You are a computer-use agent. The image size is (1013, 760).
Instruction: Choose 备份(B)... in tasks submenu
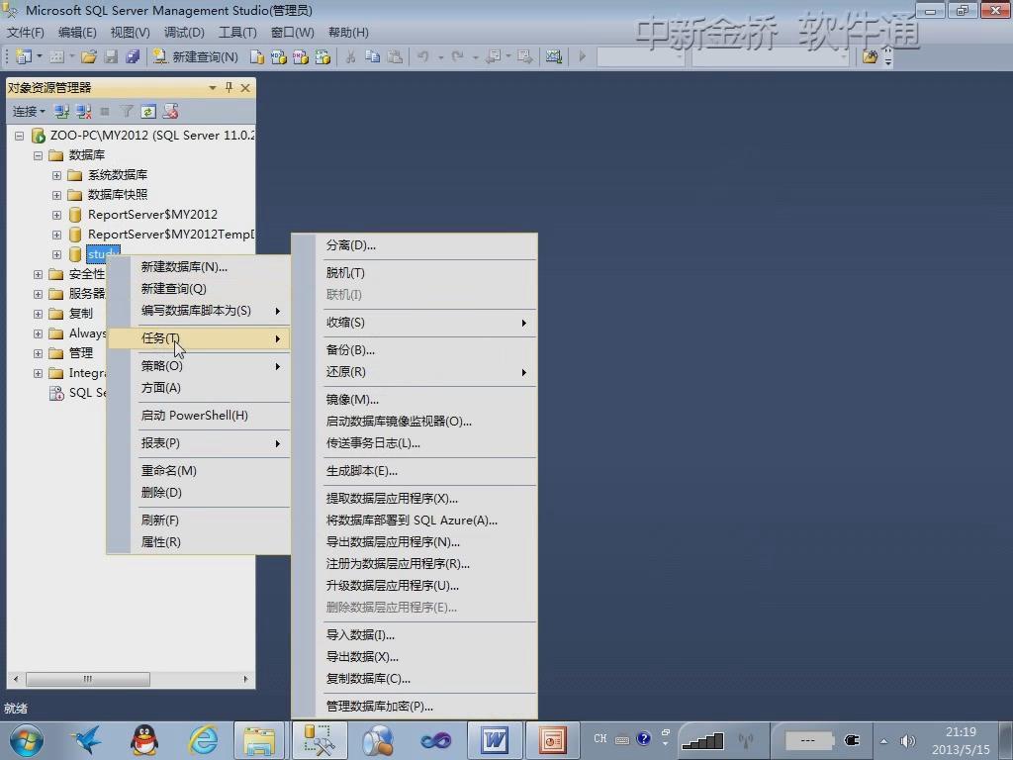tap(414, 350)
